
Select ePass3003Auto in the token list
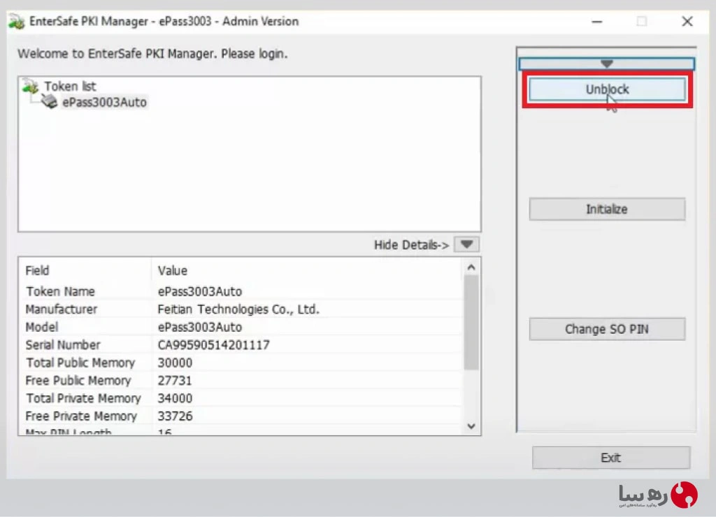pyautogui.click(x=105, y=102)
